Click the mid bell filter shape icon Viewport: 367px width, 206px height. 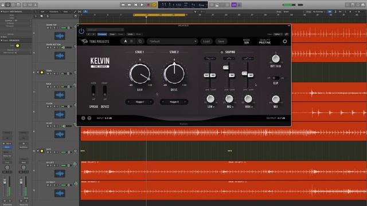point(229,58)
